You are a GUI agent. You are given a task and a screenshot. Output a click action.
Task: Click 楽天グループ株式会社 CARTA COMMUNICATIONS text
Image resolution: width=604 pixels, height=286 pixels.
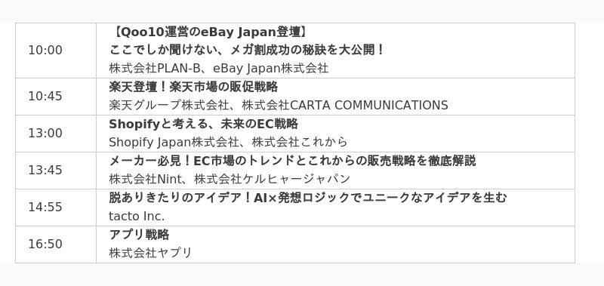click(279, 105)
